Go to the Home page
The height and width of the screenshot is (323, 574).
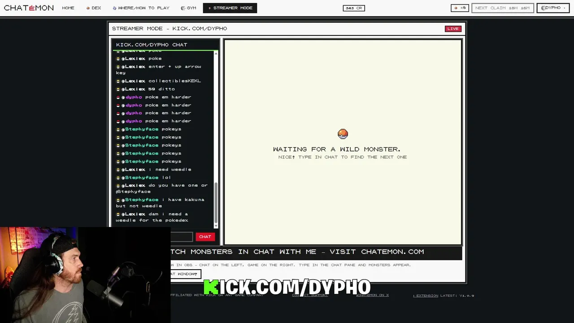[x=68, y=8]
